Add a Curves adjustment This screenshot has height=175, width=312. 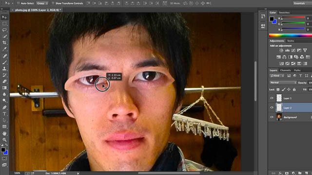pos(293,51)
